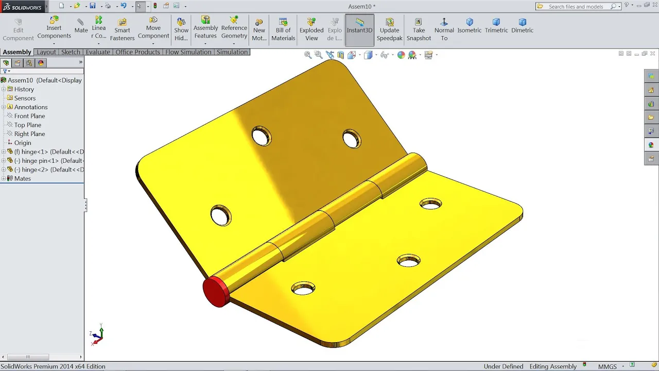Open ConfigurationManager tab in left panel
659x371 pixels.
point(29,63)
